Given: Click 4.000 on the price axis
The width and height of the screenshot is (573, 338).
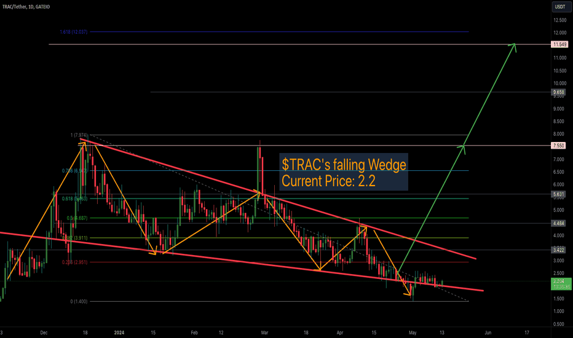Looking at the screenshot, I should pyautogui.click(x=559, y=235).
